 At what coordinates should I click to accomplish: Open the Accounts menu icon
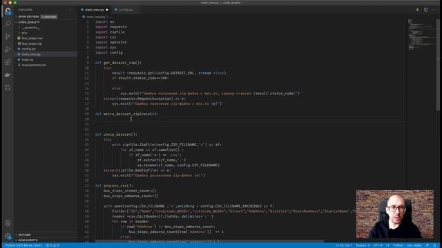coord(8,223)
